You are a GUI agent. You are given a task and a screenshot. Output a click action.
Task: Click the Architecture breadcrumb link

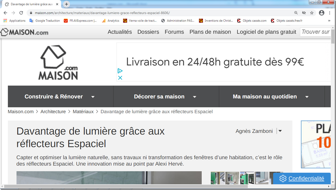(x=53, y=112)
